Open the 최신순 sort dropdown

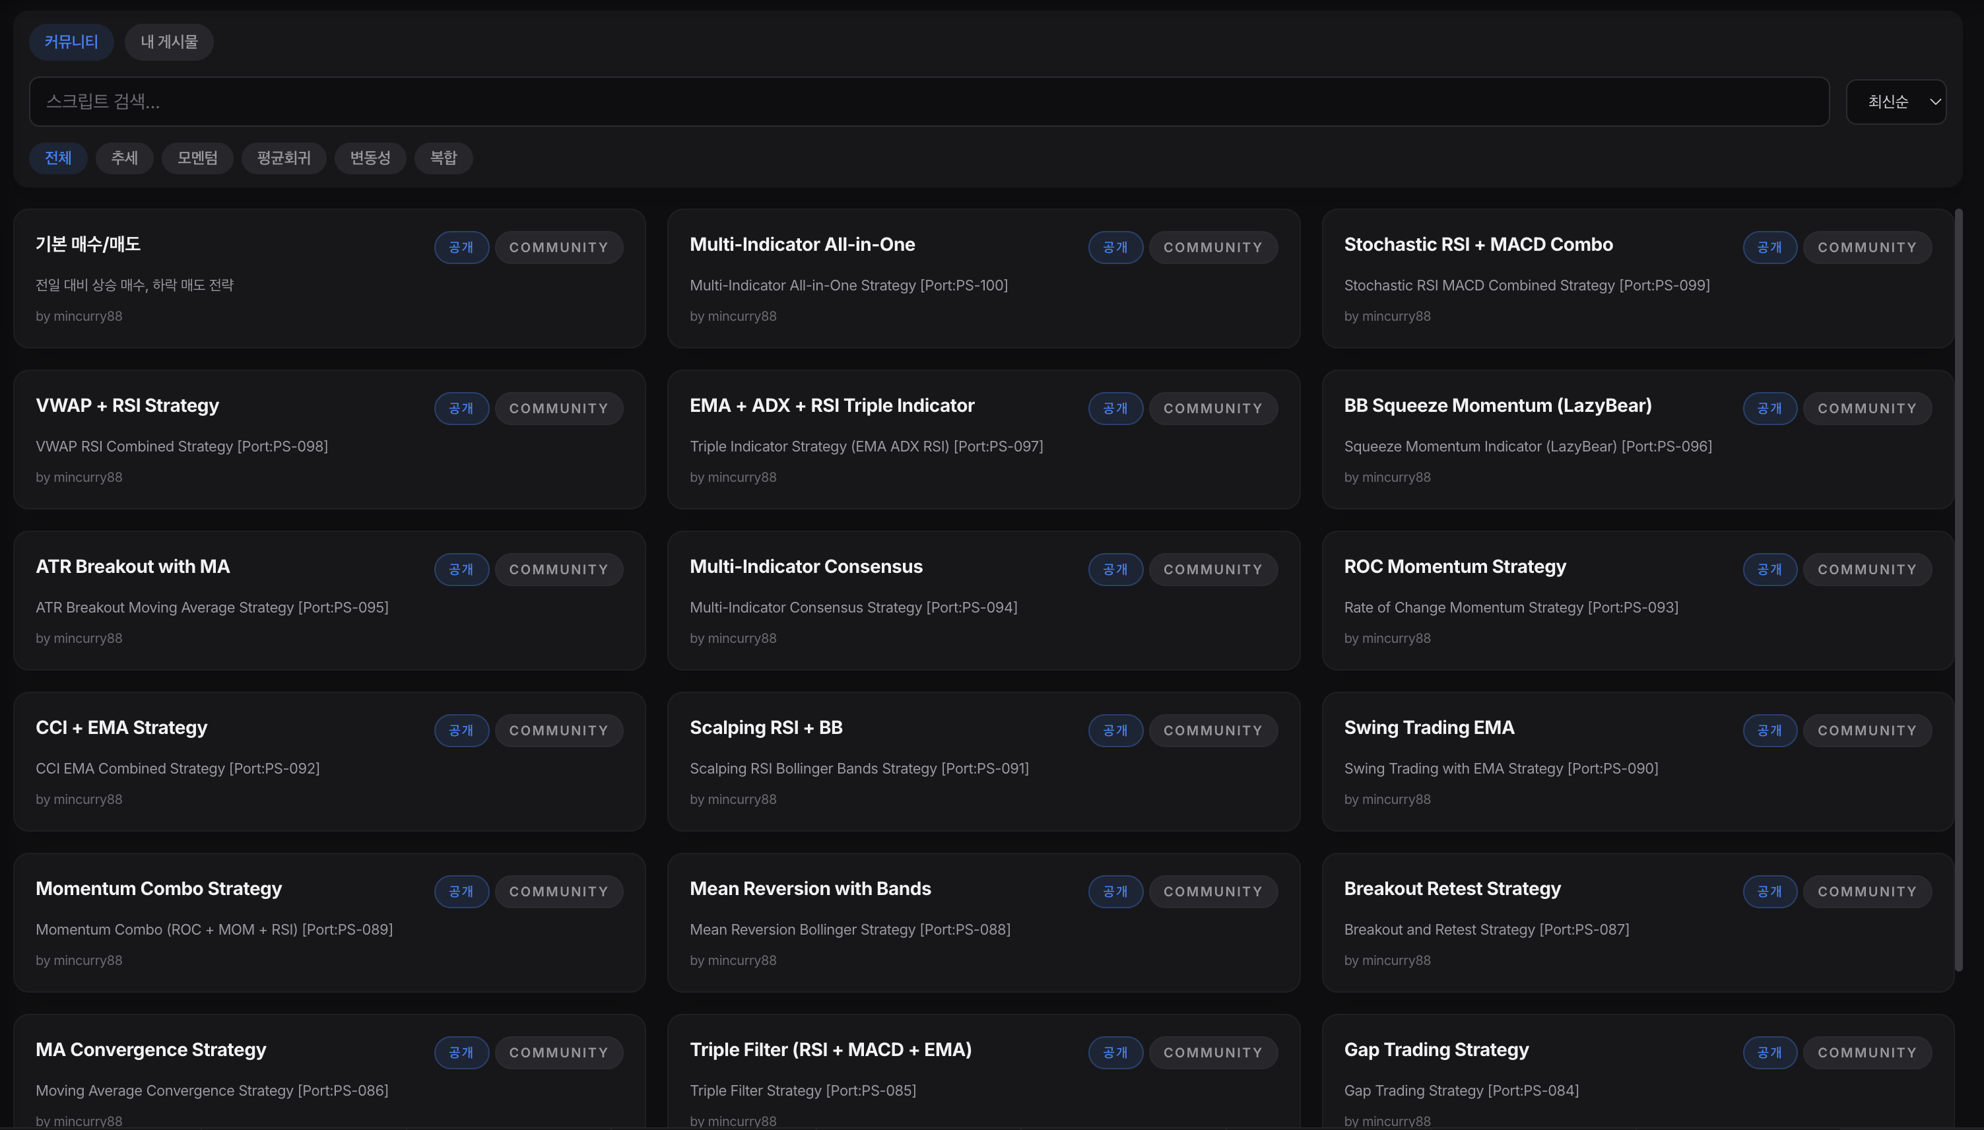tap(1896, 102)
